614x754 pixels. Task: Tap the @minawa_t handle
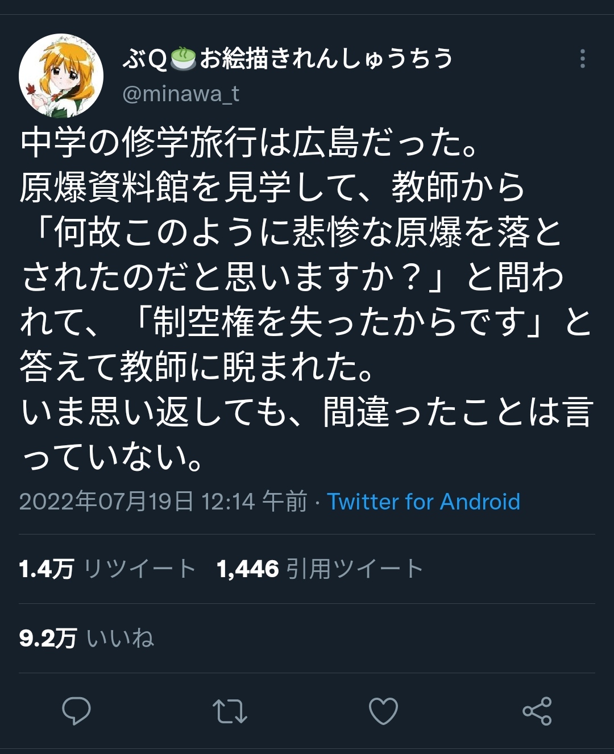(181, 93)
